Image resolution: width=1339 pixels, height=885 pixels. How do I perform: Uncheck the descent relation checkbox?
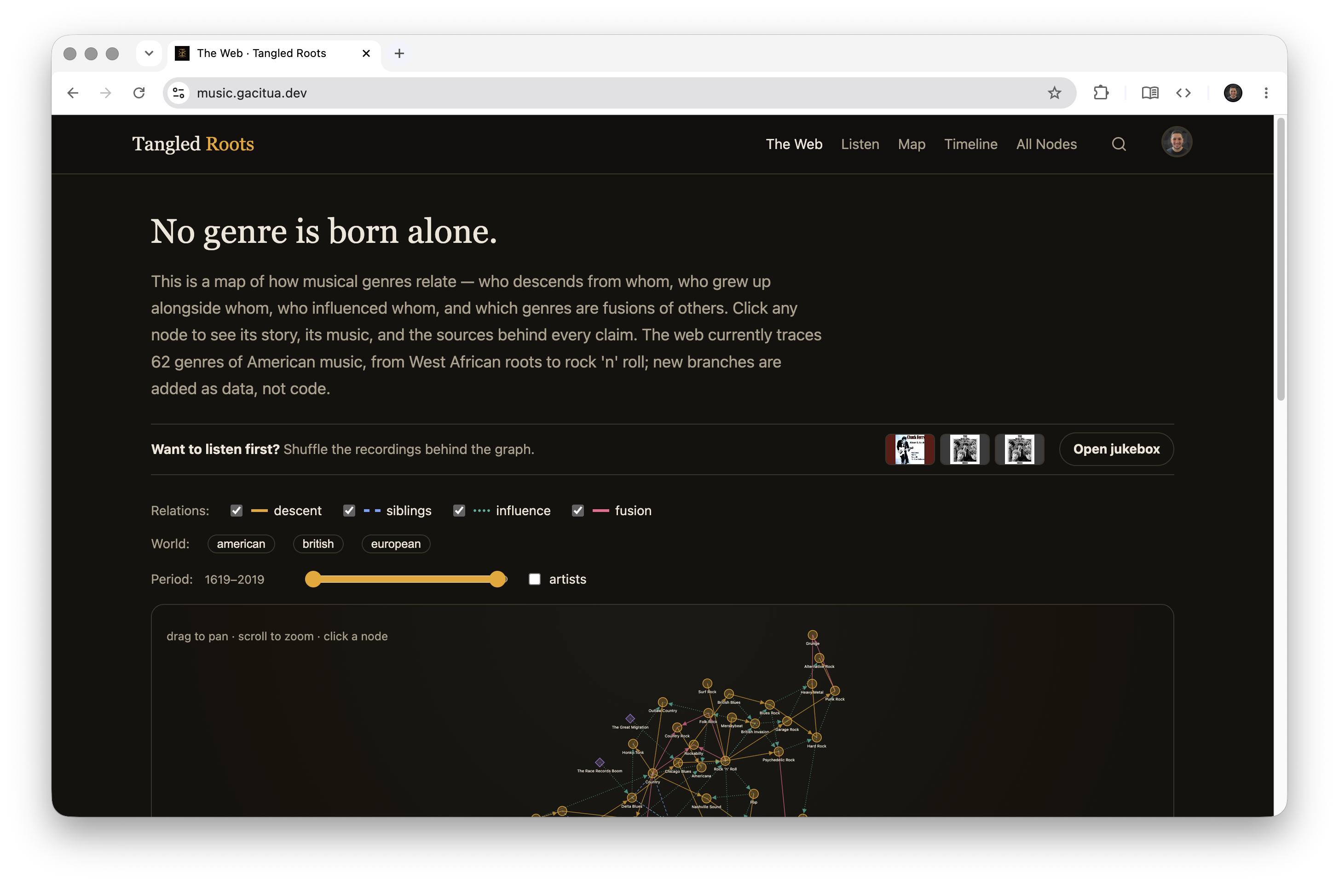click(237, 511)
